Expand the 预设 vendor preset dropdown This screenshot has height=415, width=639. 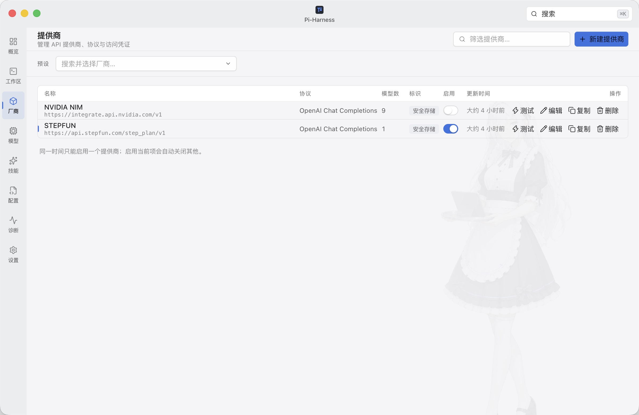[146, 64]
